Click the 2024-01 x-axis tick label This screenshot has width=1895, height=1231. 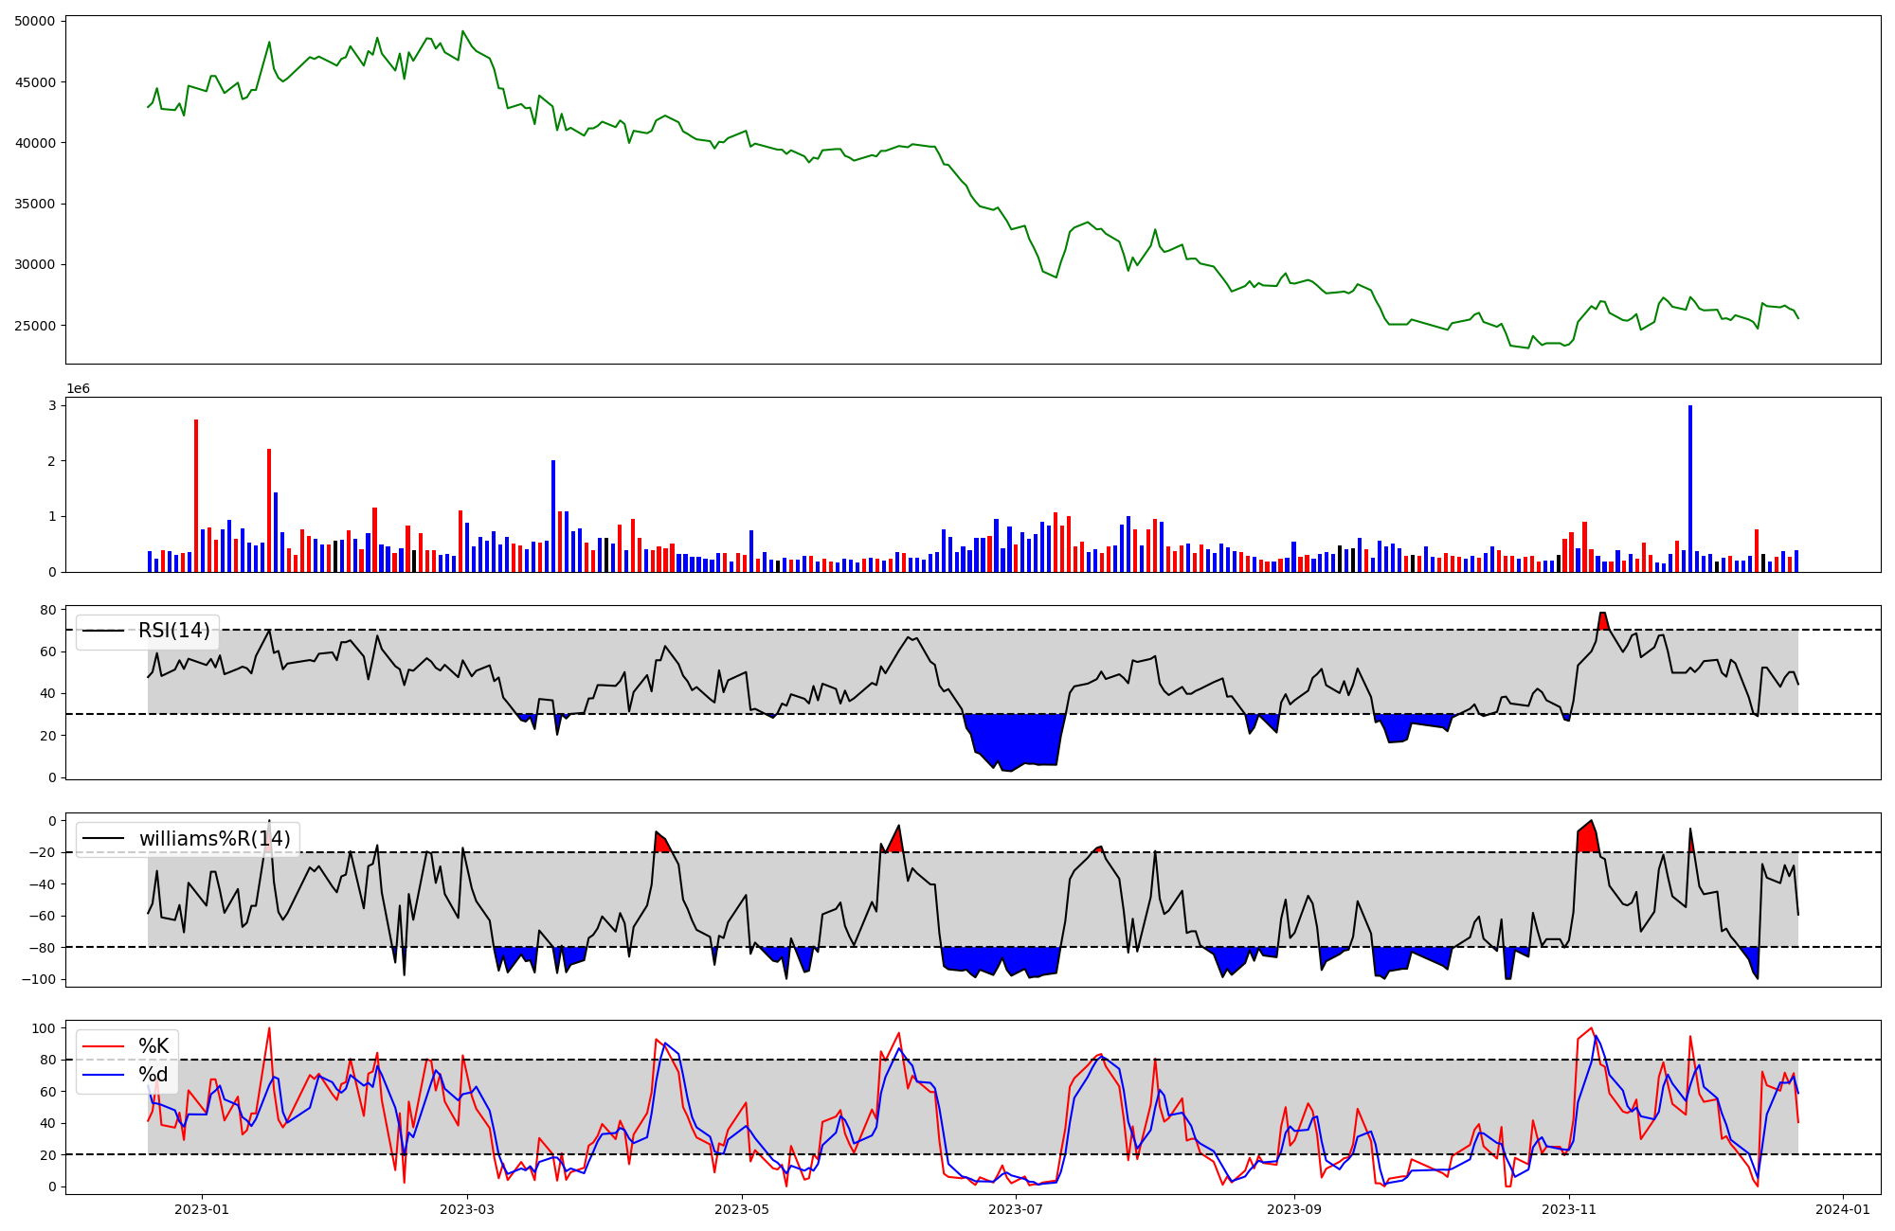tap(1843, 1209)
